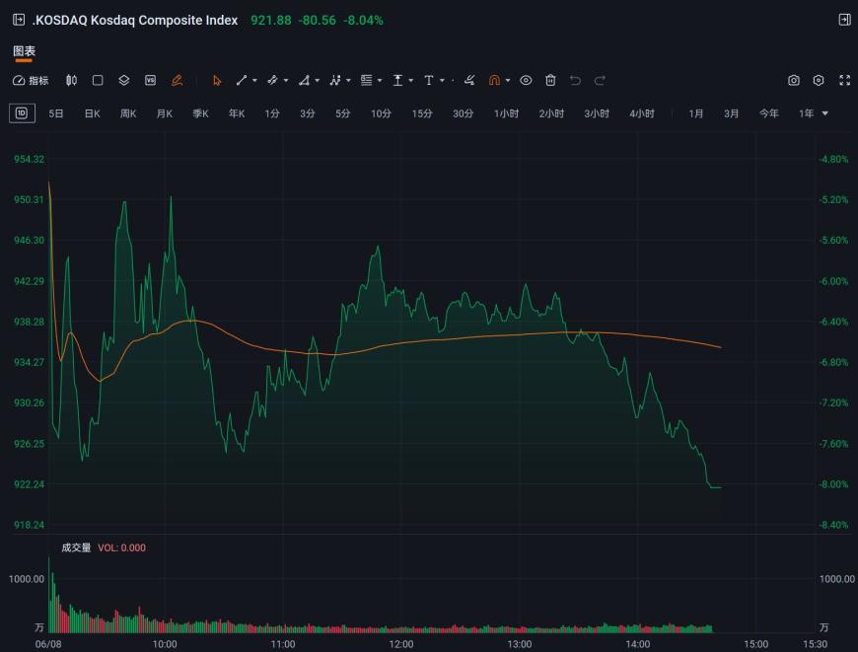Switch chart type with candlestick icon

71,81
